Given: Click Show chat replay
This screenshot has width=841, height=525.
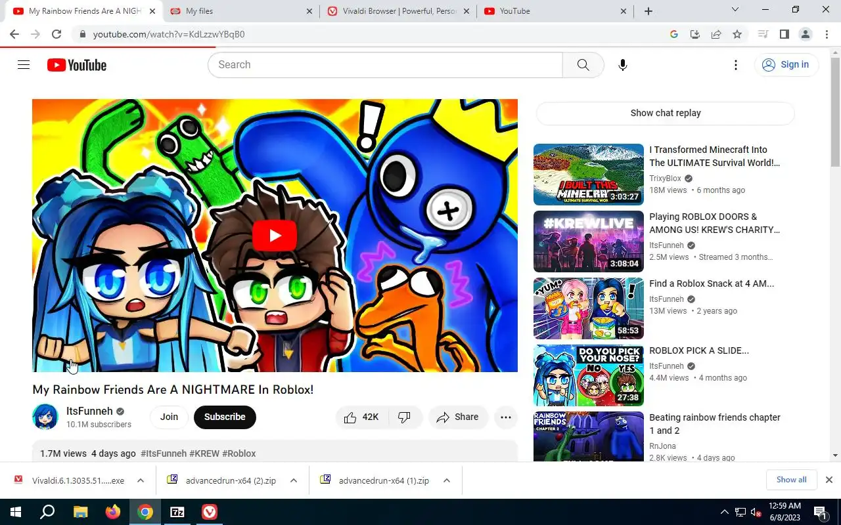Looking at the screenshot, I should pyautogui.click(x=666, y=113).
